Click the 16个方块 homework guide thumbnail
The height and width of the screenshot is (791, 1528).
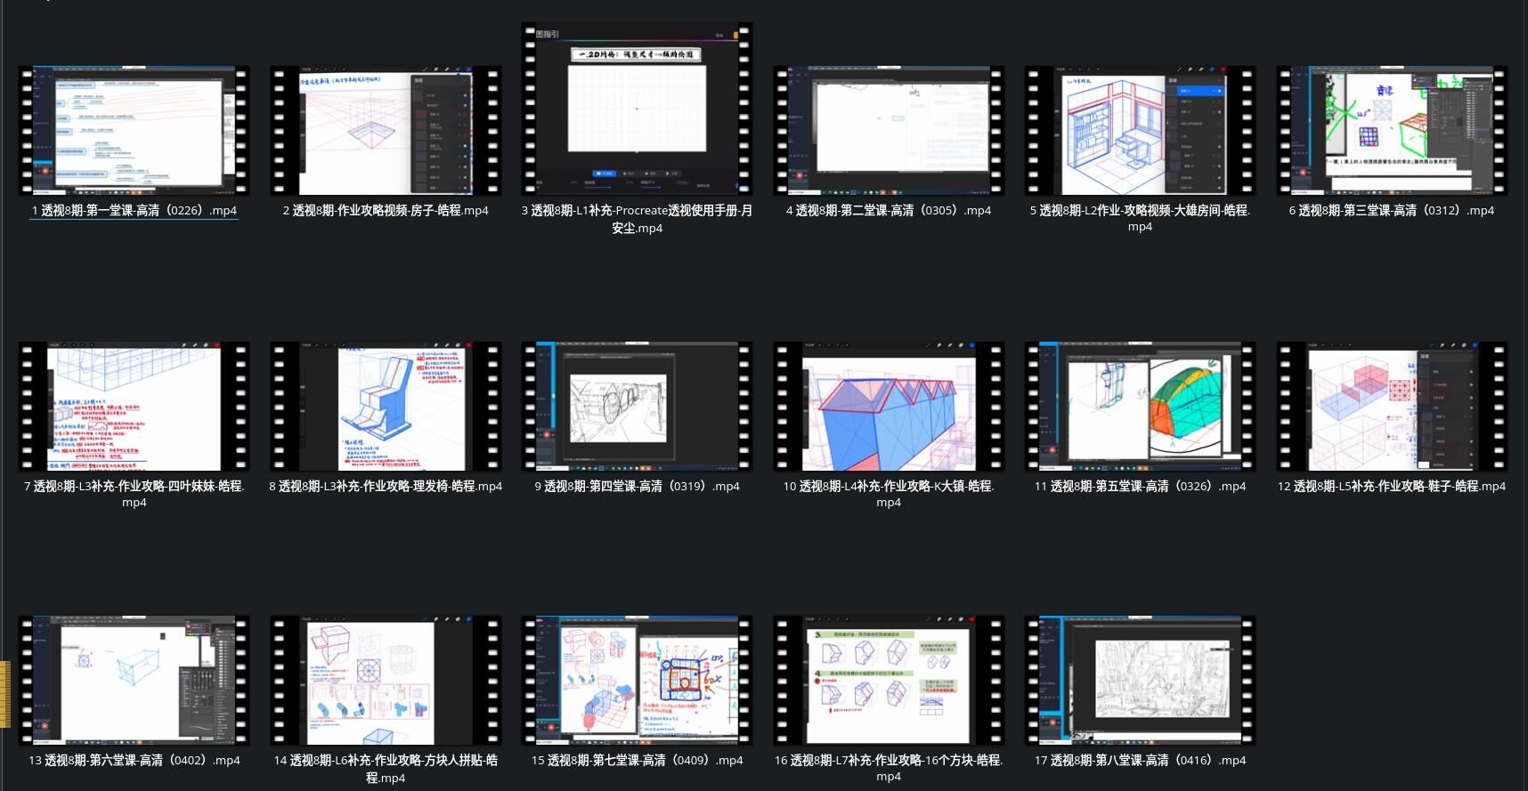click(889, 680)
